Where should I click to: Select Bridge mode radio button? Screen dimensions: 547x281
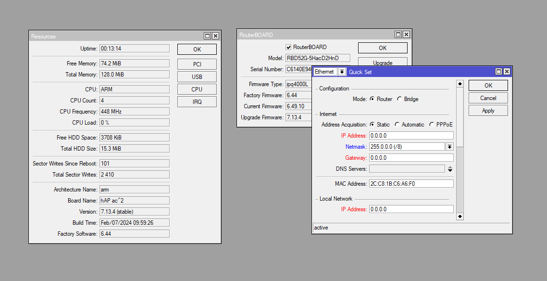(x=399, y=99)
